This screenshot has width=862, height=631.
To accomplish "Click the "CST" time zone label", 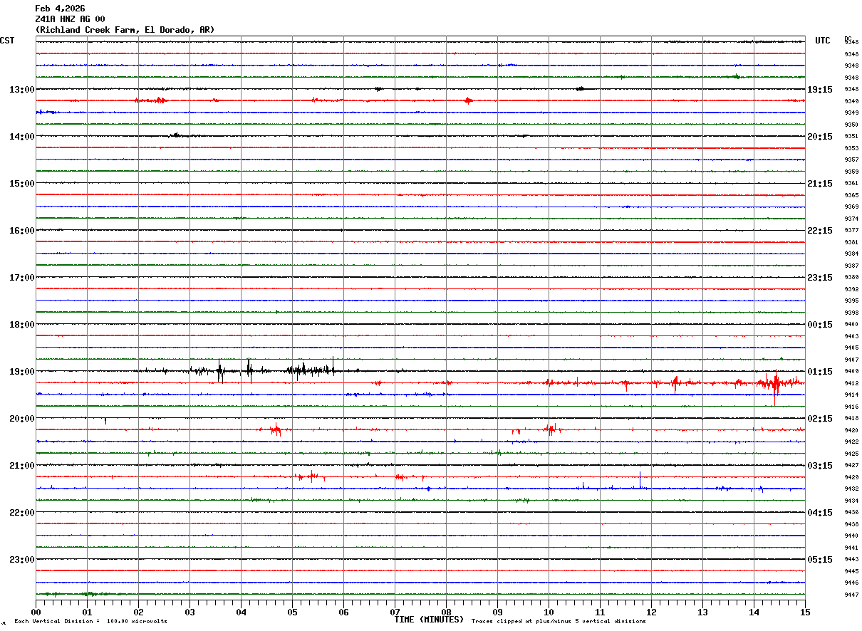I will point(7,41).
